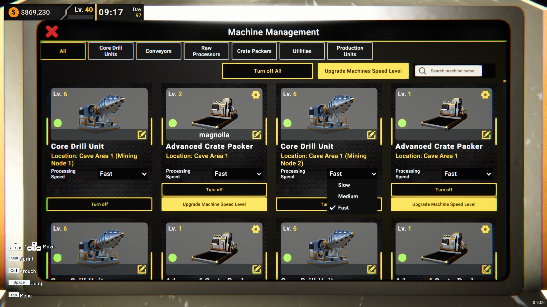Viewport: 547px width, 307px height.
Task: Click Upgrade Machines Speed Level button
Action: pyautogui.click(x=363, y=71)
